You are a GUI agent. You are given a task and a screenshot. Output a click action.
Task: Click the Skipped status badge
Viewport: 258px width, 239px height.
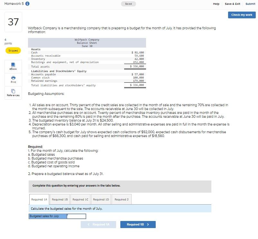13,51
